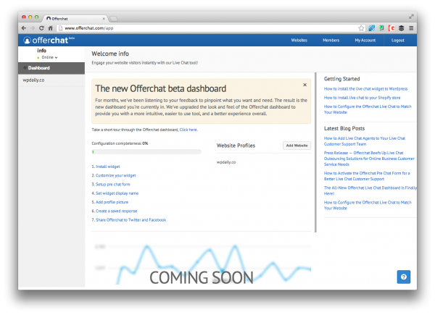The width and height of the screenshot is (435, 315).
Task: Click the green extension icon in toolbar
Action: (x=381, y=28)
